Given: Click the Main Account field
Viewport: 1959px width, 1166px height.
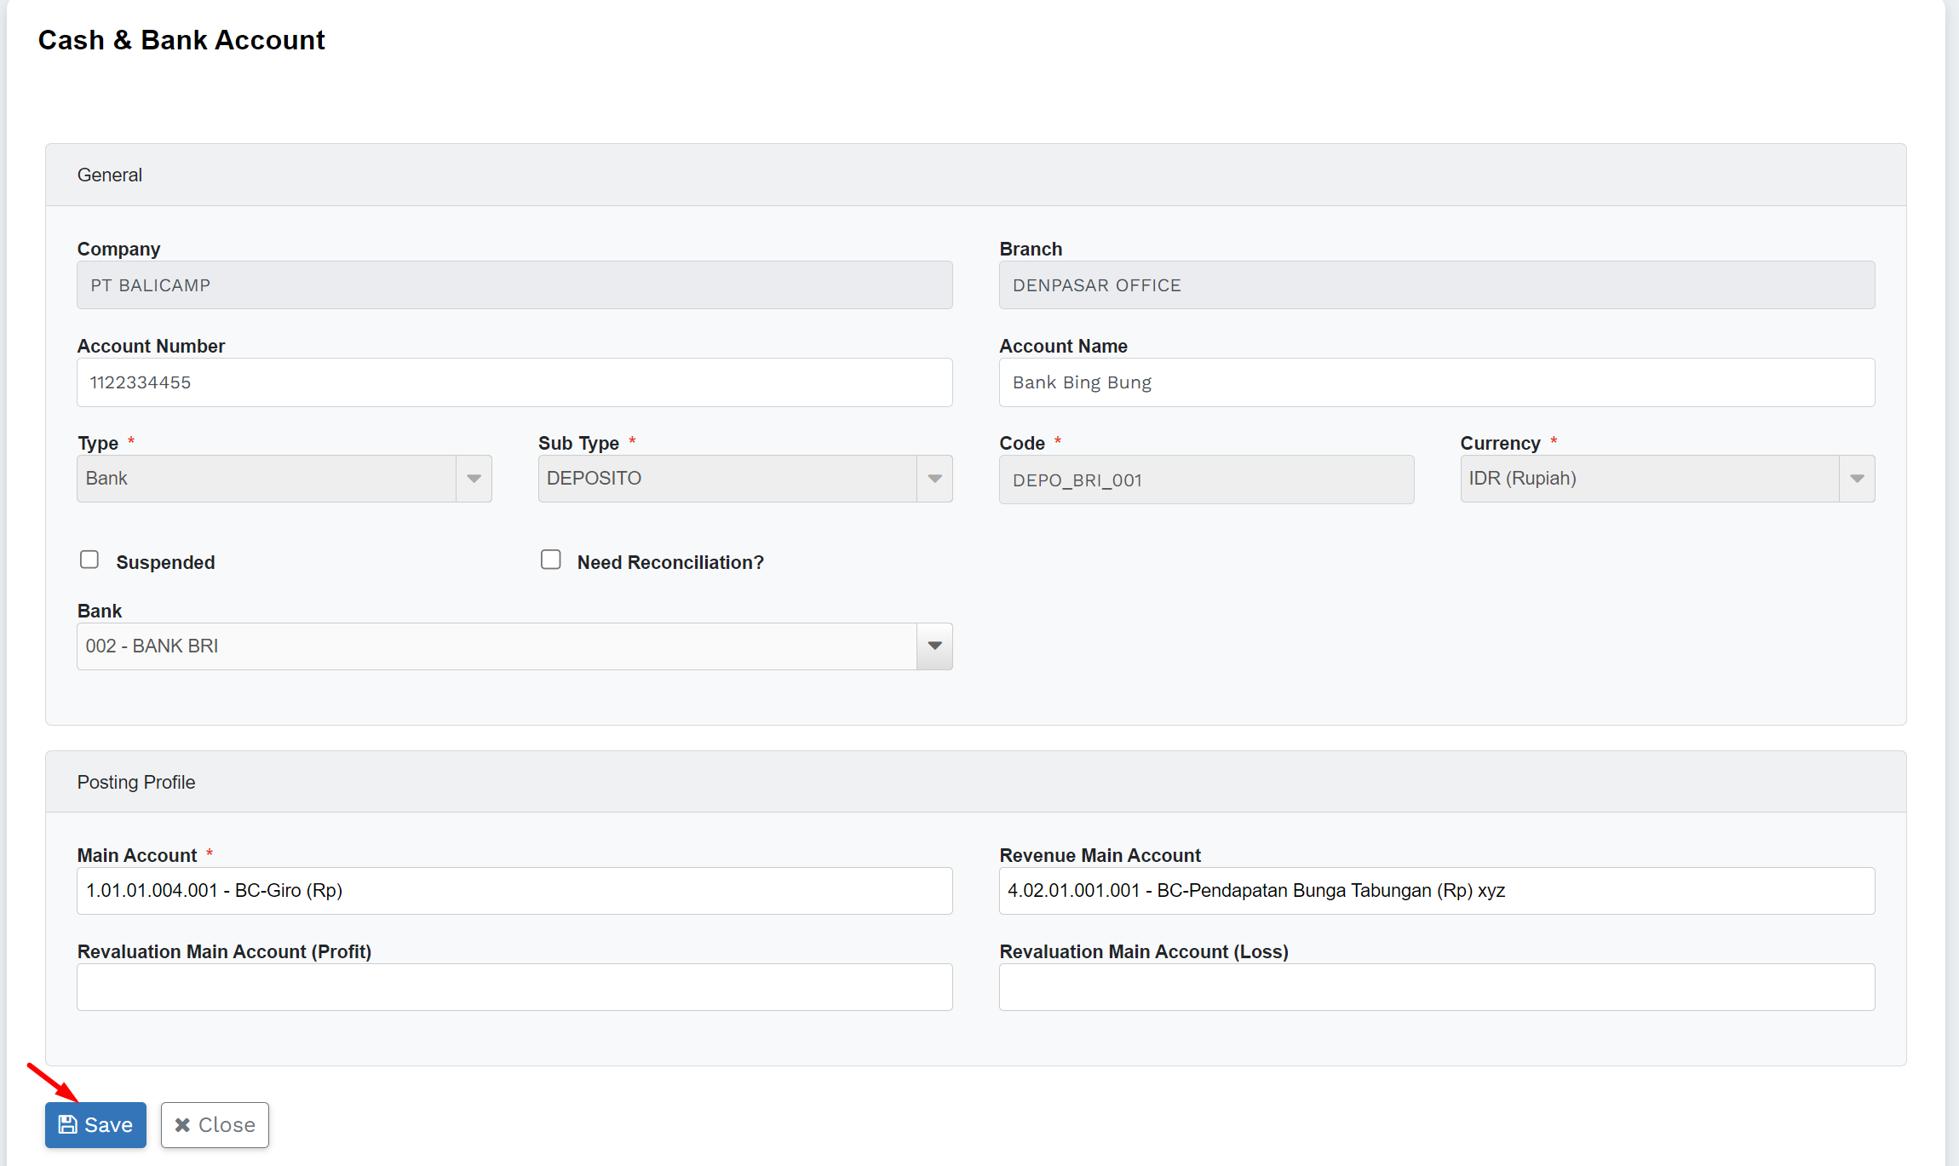Looking at the screenshot, I should [514, 891].
